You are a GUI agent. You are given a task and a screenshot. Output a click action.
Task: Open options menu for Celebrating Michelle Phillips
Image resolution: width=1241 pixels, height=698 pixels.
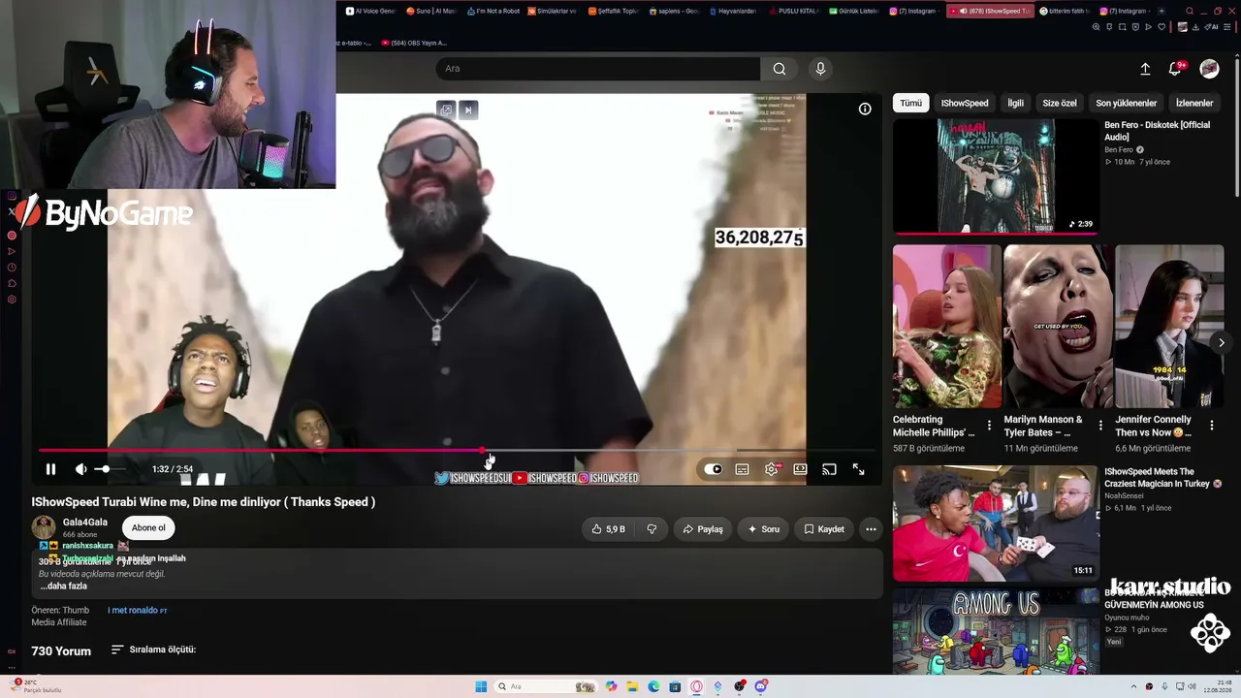[989, 426]
